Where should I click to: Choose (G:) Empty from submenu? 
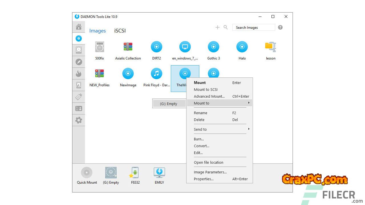pos(169,104)
